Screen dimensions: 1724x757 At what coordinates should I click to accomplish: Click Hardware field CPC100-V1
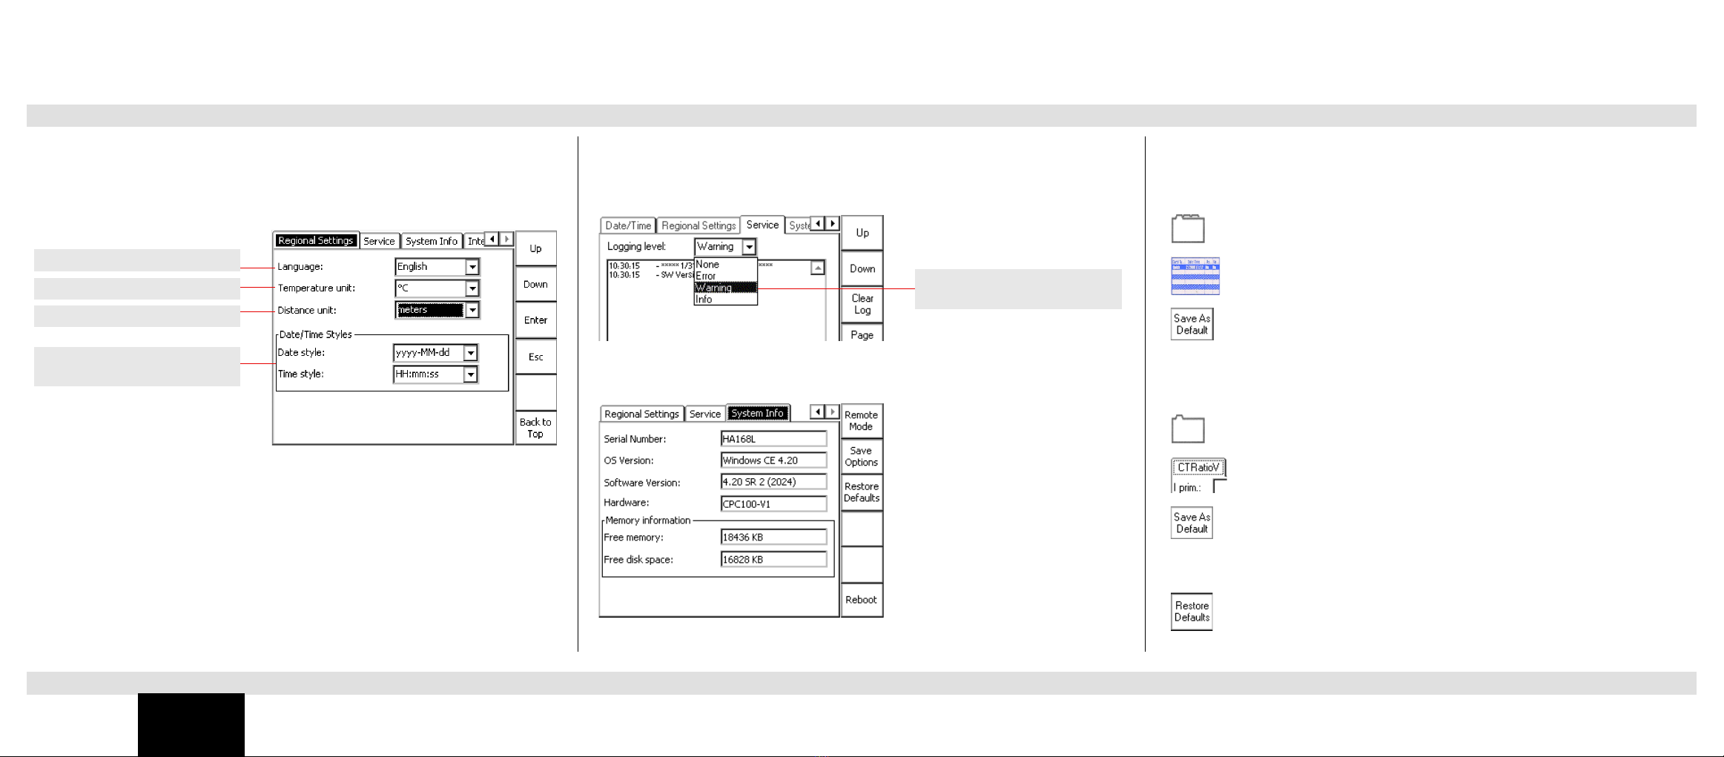[x=773, y=504]
